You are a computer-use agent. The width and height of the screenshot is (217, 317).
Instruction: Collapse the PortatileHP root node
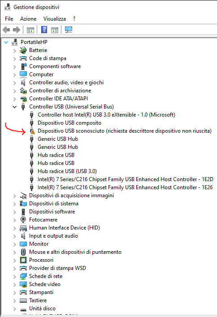[6, 42]
